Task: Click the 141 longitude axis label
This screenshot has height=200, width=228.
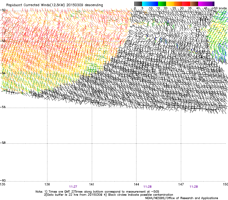Action: pos(92,184)
